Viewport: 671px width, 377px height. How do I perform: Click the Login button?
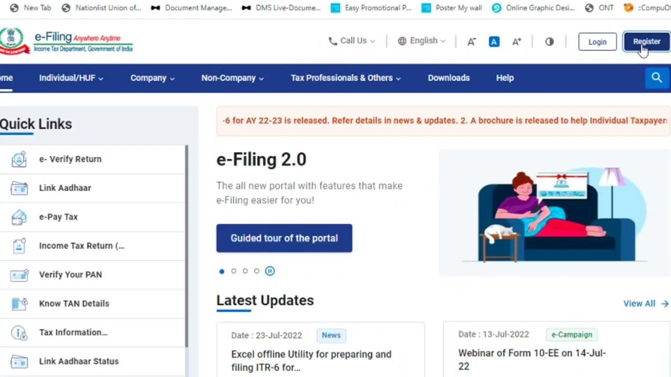point(598,42)
